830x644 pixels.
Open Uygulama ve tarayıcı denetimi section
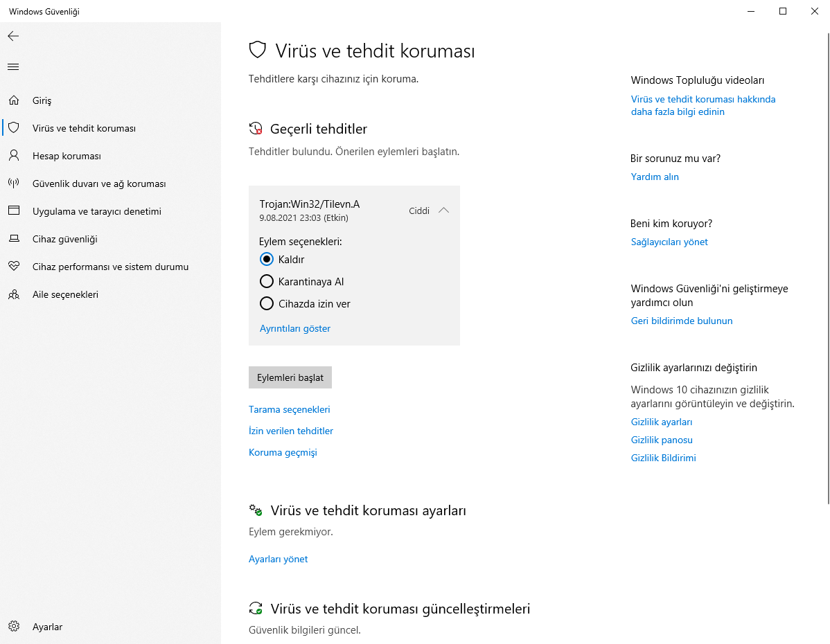96,211
